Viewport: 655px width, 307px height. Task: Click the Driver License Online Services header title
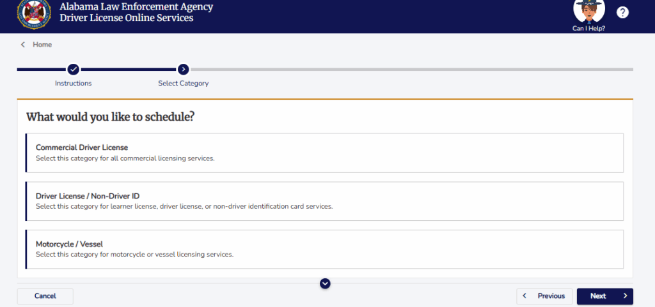(127, 19)
